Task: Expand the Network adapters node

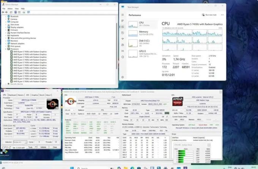Action: pyautogui.click(x=6, y=44)
